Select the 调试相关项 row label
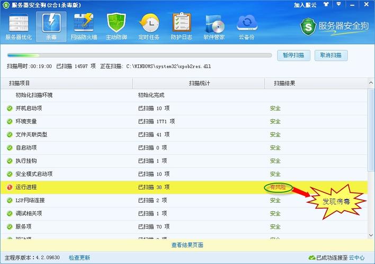The image size is (375, 264). point(29,213)
